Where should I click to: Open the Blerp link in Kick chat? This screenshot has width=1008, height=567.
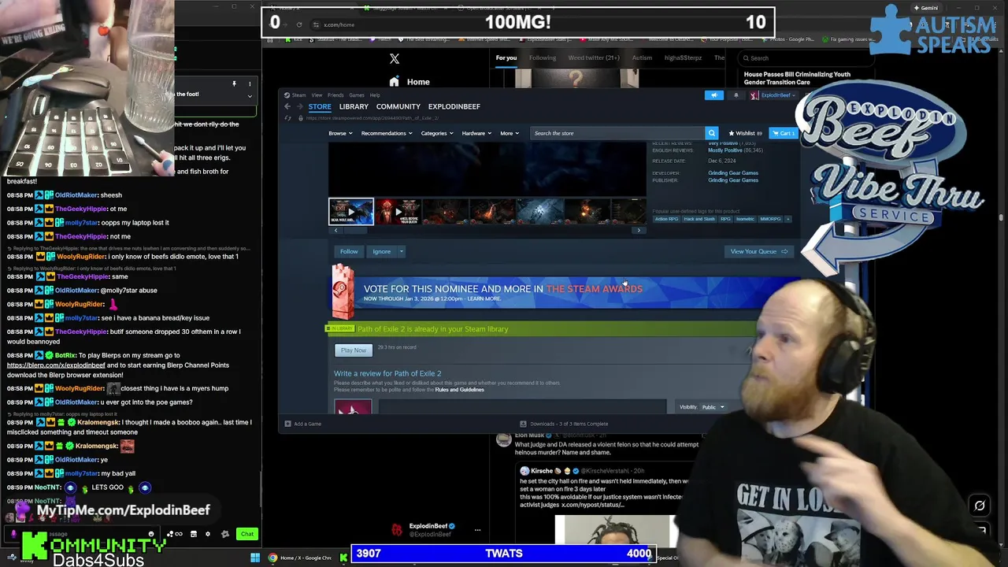tap(56, 365)
